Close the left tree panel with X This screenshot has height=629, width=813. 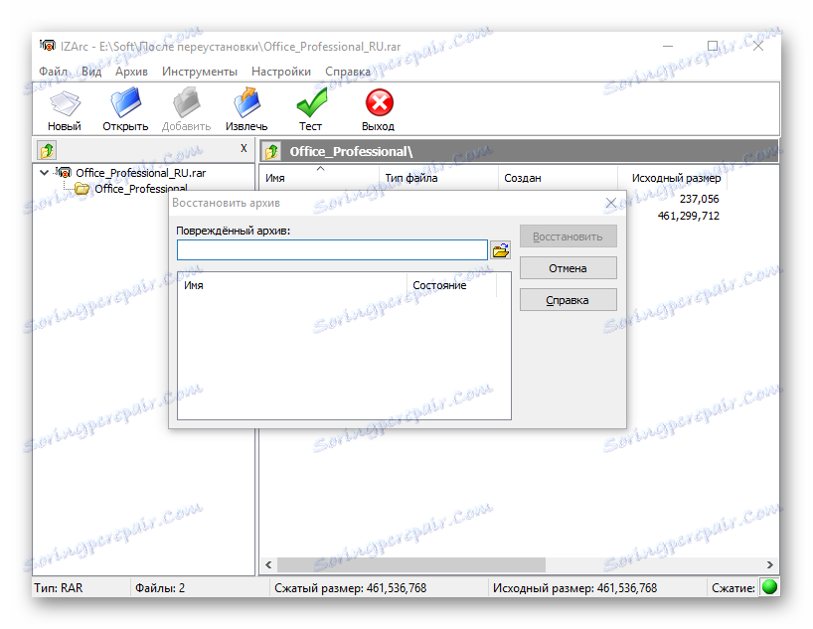244,148
